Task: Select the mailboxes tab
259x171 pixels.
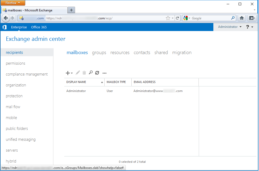Action: (77, 52)
